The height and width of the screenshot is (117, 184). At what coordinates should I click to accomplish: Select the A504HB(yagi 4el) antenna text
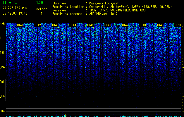pos(103,14)
